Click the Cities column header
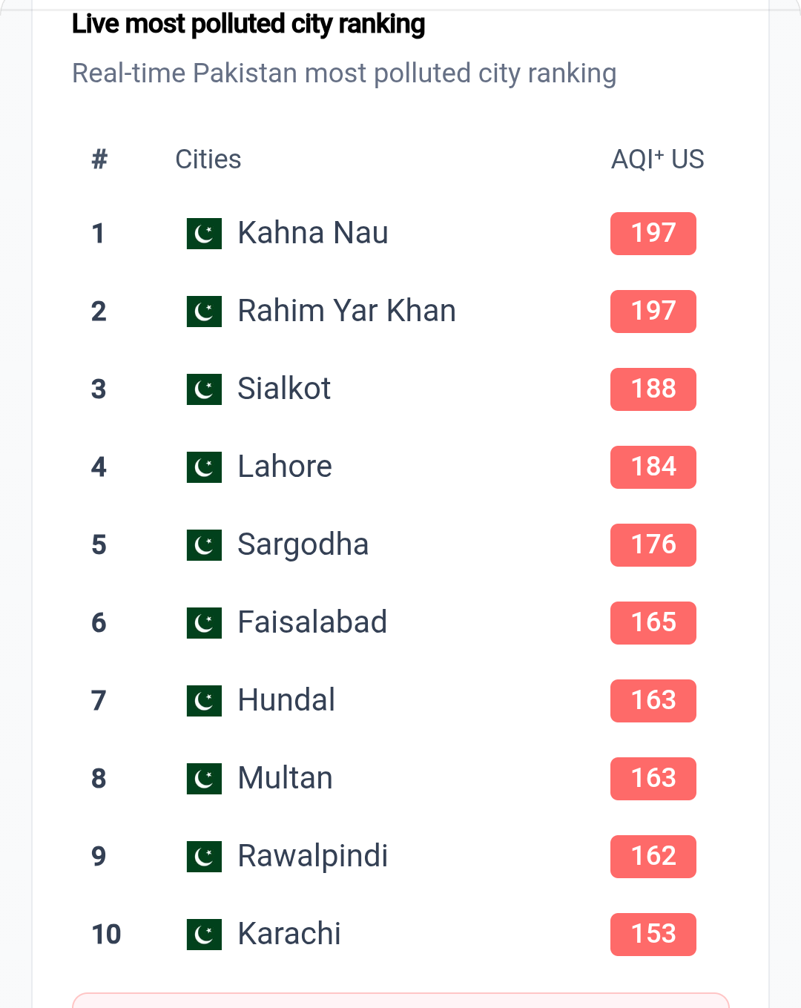The image size is (801, 1008). pos(208,159)
